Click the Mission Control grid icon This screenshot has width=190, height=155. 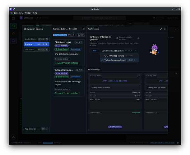25,29
